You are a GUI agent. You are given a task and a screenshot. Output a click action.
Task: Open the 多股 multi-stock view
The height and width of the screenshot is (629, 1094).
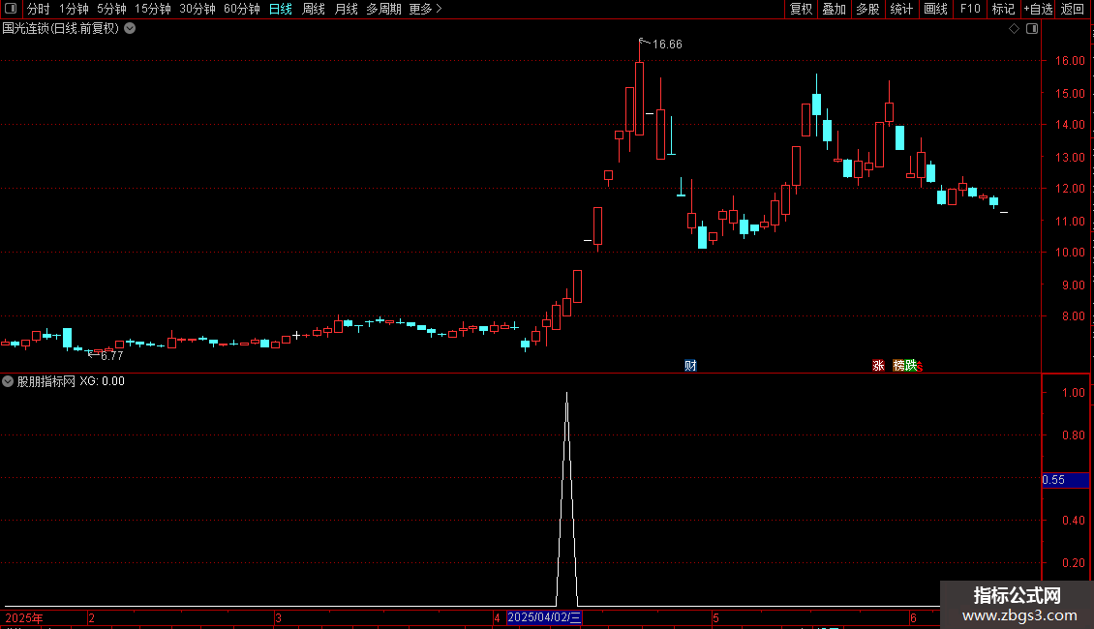868,9
